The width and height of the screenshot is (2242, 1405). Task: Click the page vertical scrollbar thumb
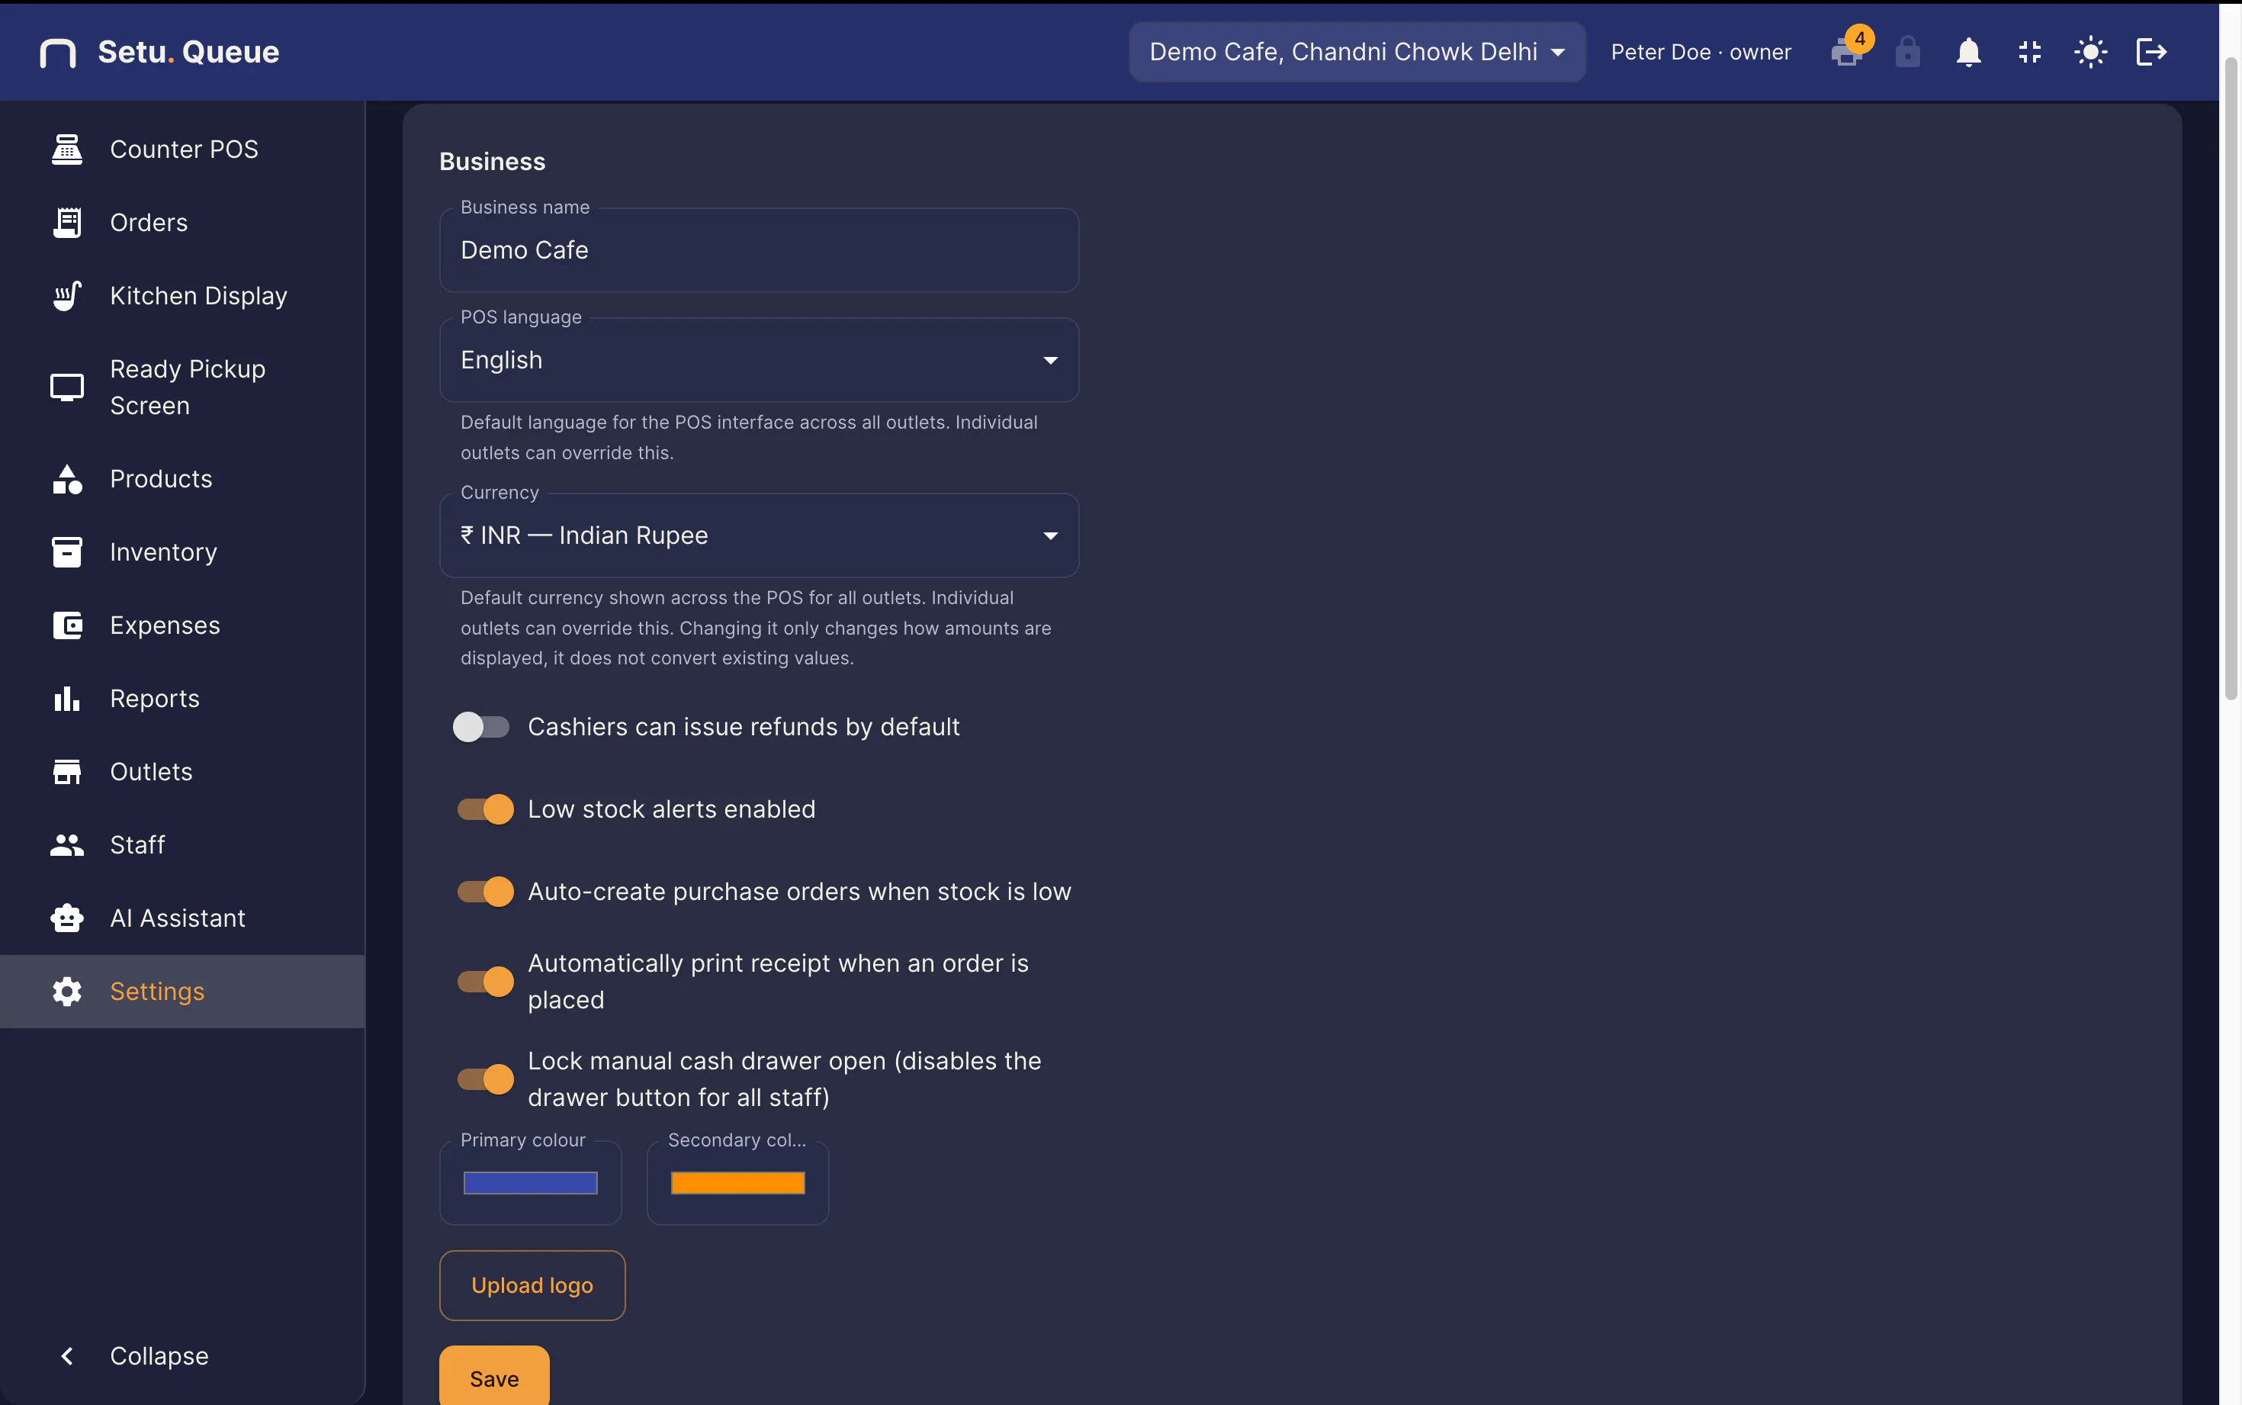click(x=2231, y=378)
